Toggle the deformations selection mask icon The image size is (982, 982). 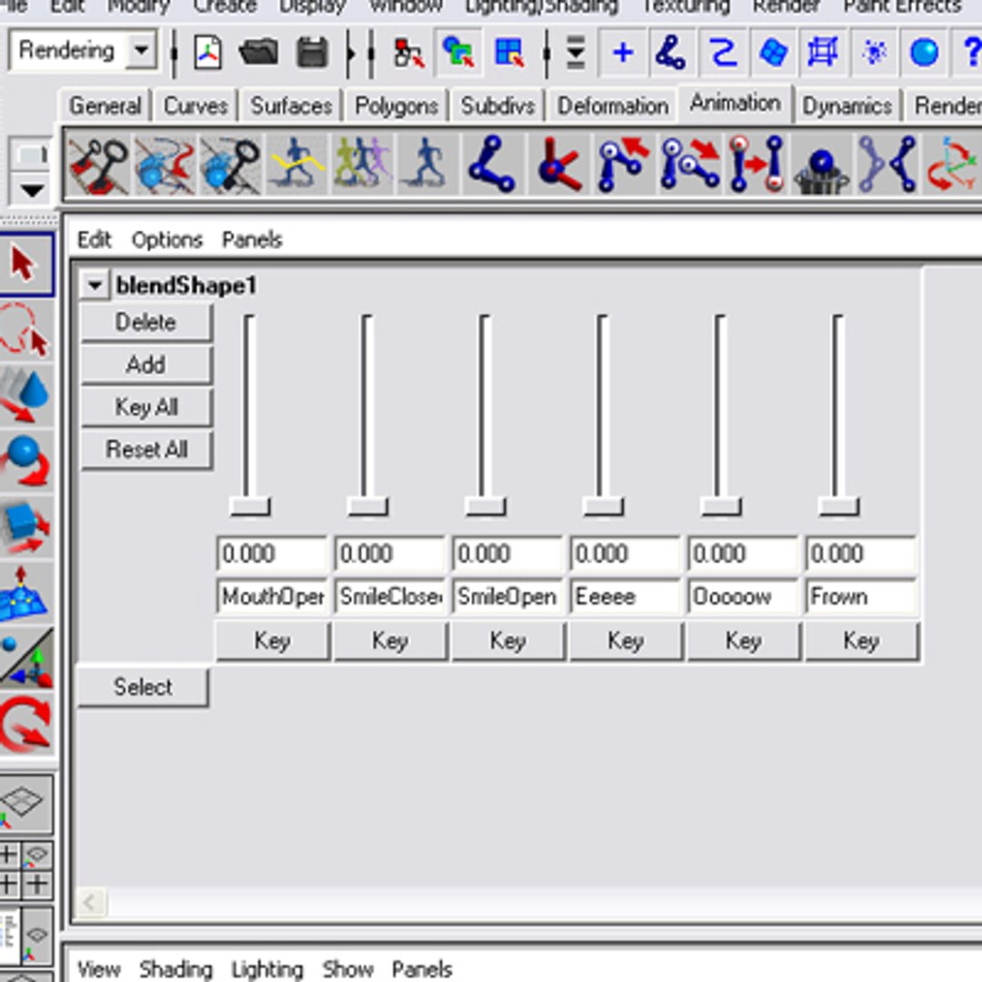[x=823, y=53]
